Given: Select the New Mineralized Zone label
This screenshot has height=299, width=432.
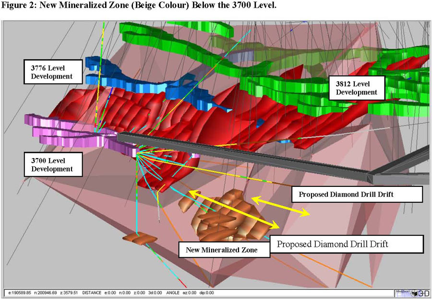Looking at the screenshot, I should (218, 250).
